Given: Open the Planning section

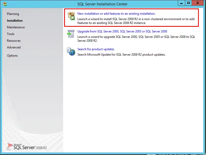Looking at the screenshot, I should click(x=13, y=14).
